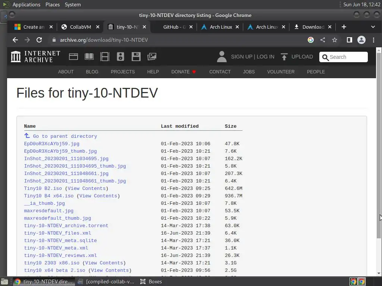Click the upload arrow icon

click(x=284, y=57)
